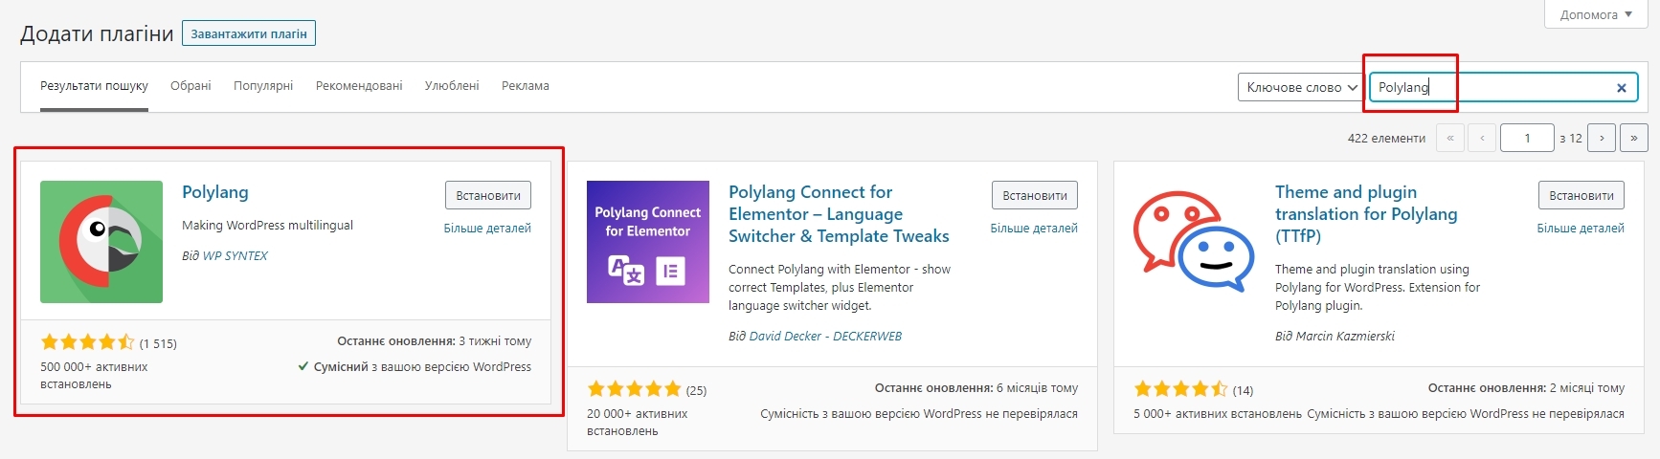Click the five-star rating of Polylang Connect

[634, 389]
